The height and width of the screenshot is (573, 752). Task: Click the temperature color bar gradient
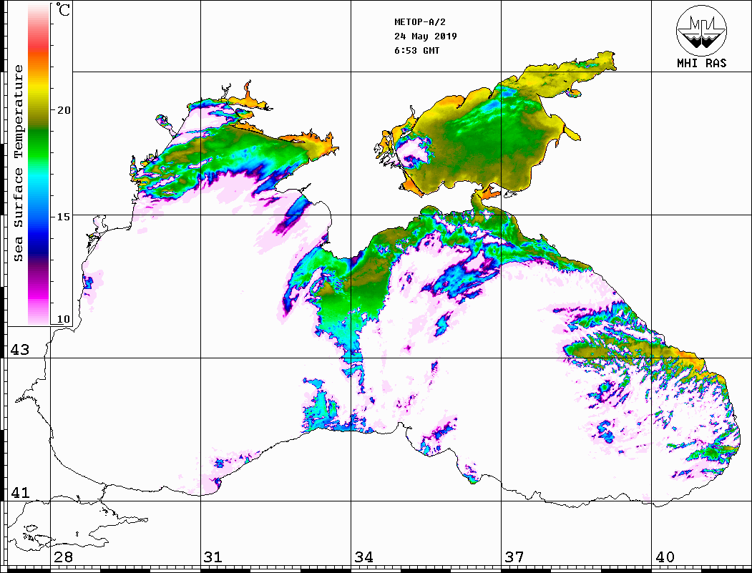point(39,164)
